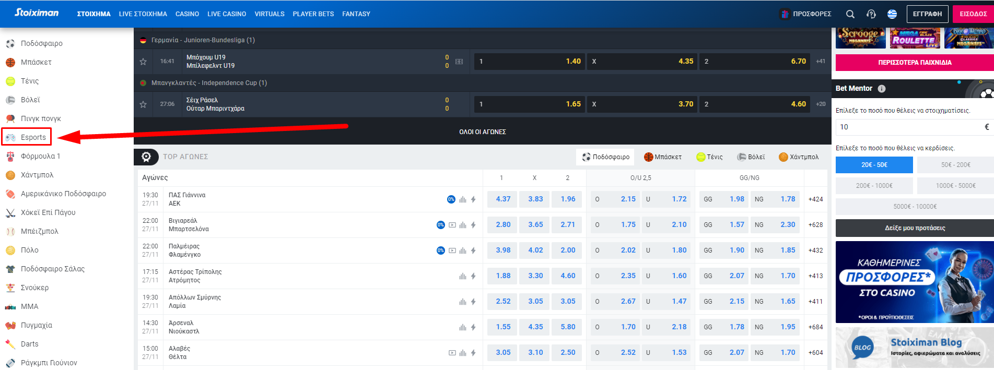Click the Δείξε μου προτάσεις button
994x370 pixels.
915,228
